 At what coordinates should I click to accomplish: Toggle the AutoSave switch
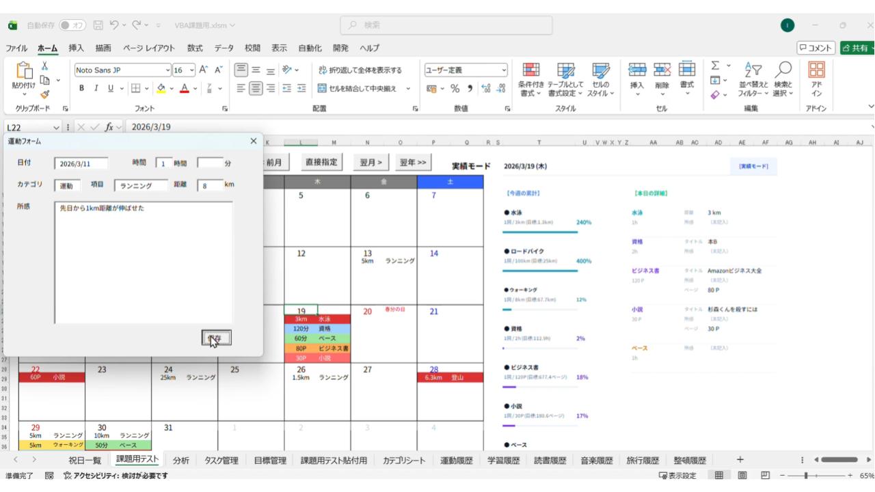click(x=70, y=25)
